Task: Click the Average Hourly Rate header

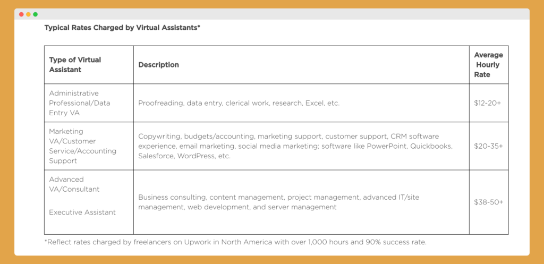Action: coord(489,64)
